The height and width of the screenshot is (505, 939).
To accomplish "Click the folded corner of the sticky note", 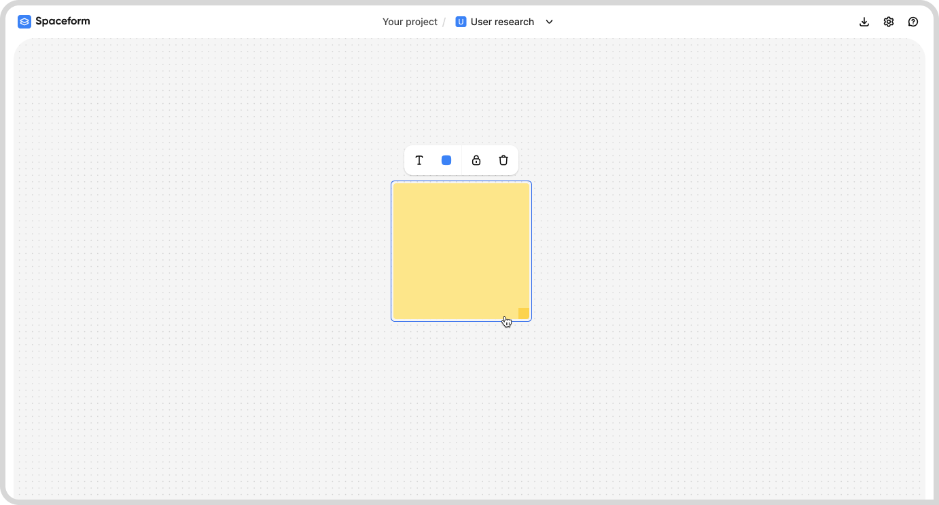I will point(523,313).
